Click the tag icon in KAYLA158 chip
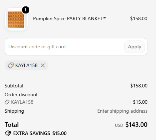156x140 pixels. (x=10, y=65)
